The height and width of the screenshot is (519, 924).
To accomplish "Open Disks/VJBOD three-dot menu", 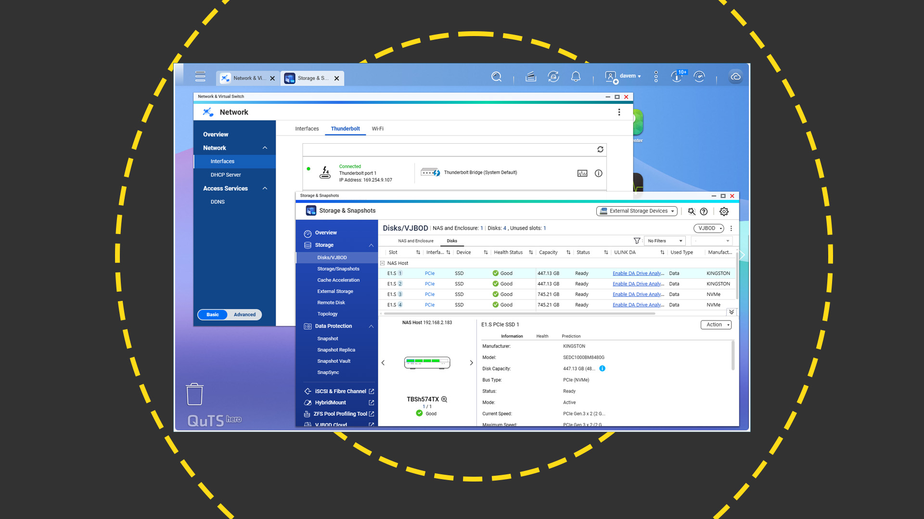I will 731,228.
